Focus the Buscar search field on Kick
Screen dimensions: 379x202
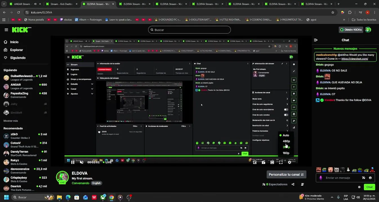(189, 30)
